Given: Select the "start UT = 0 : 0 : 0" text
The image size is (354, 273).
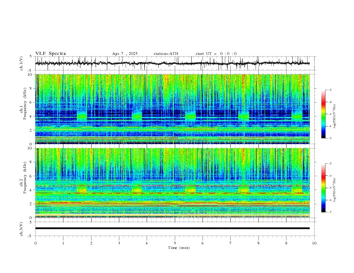Looking at the screenshot, I should click(x=216, y=54).
